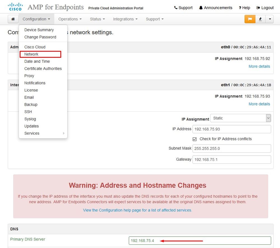Click the pen icon beside the flag

pyautogui.click(x=260, y=19)
